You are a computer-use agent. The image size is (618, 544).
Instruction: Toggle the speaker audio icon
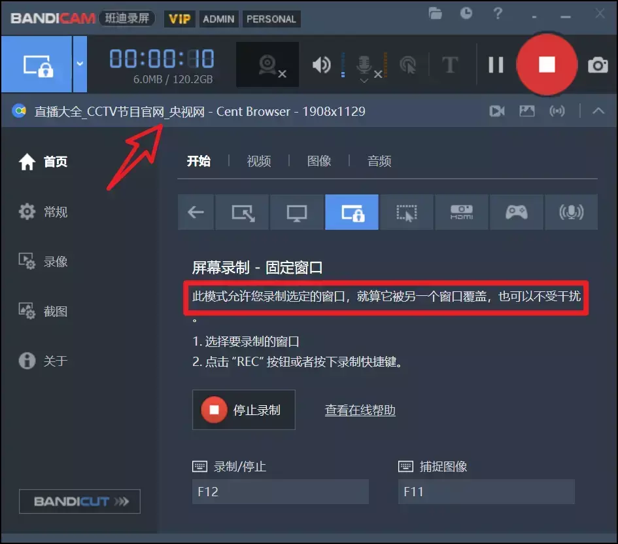point(321,64)
